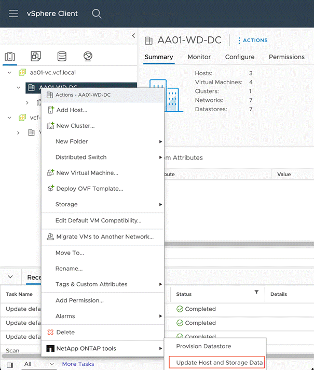Click the NetApp ONTAP tools logo icon
This screenshot has width=314, height=370.
[50, 348]
